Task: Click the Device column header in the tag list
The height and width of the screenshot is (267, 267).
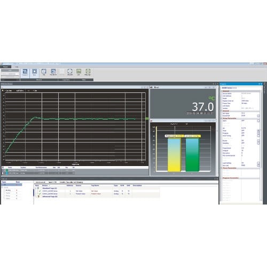Action: tap(45, 186)
